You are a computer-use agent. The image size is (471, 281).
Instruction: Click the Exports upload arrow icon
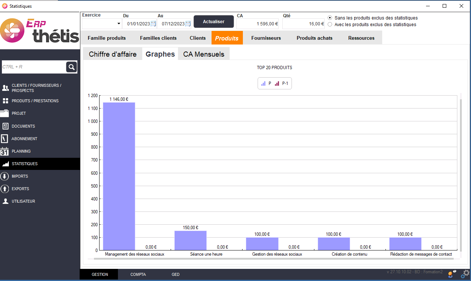tap(5, 189)
